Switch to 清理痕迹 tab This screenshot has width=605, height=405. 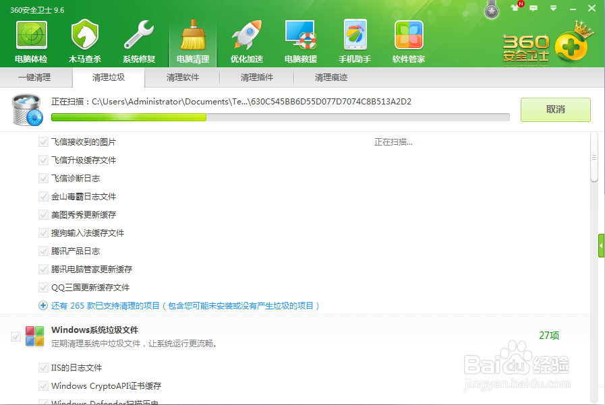coord(331,77)
